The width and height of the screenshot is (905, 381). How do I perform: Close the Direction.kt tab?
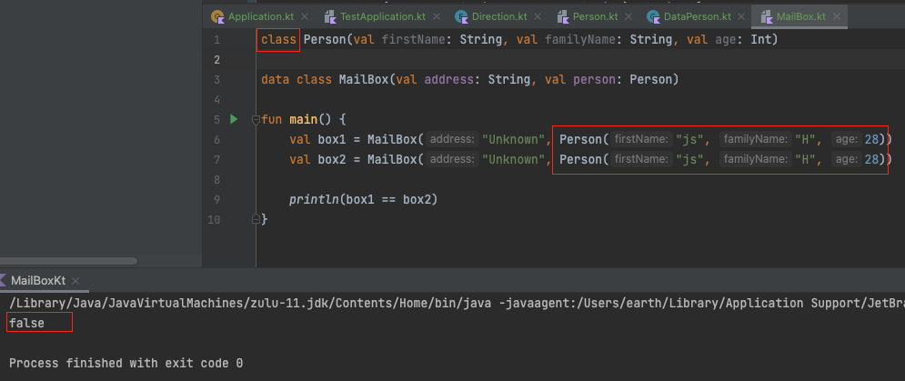538,16
